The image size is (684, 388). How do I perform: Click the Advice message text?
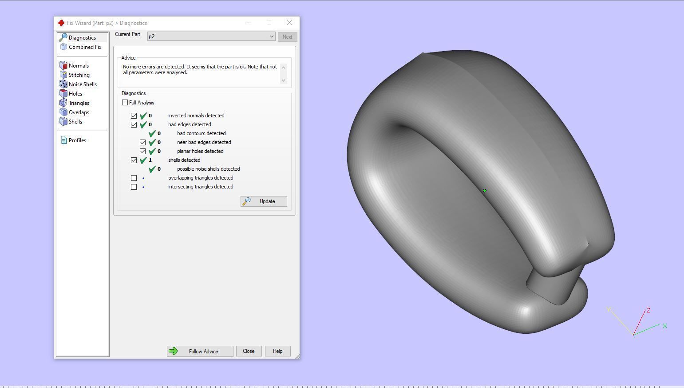(x=200, y=69)
